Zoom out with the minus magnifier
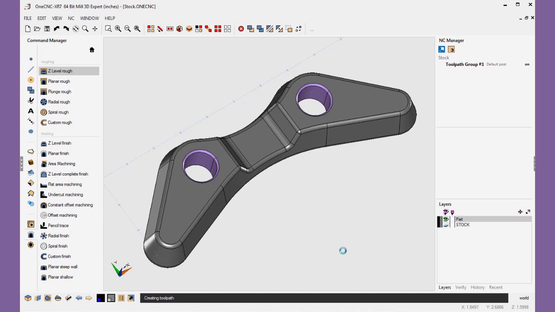This screenshot has width=555, height=312. click(x=127, y=29)
